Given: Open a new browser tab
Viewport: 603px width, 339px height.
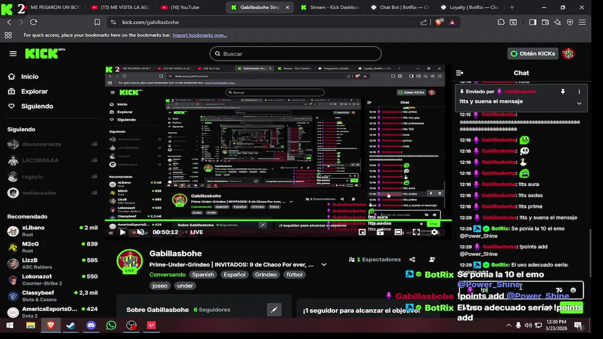Looking at the screenshot, I should [512, 8].
